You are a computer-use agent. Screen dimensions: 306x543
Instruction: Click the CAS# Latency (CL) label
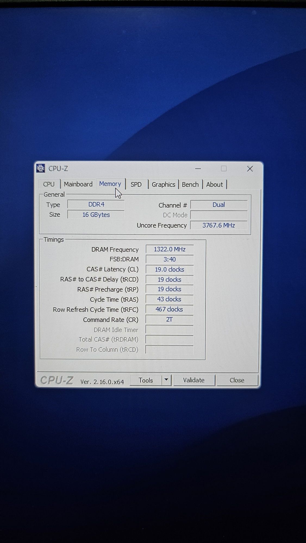(113, 269)
